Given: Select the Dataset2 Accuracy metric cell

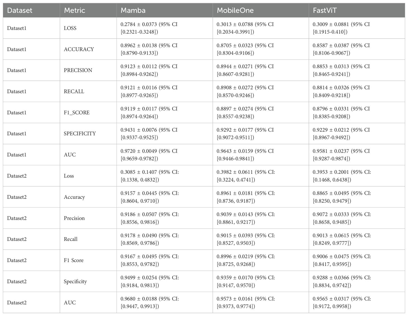Looking at the screenshot, I should tap(74, 197).
